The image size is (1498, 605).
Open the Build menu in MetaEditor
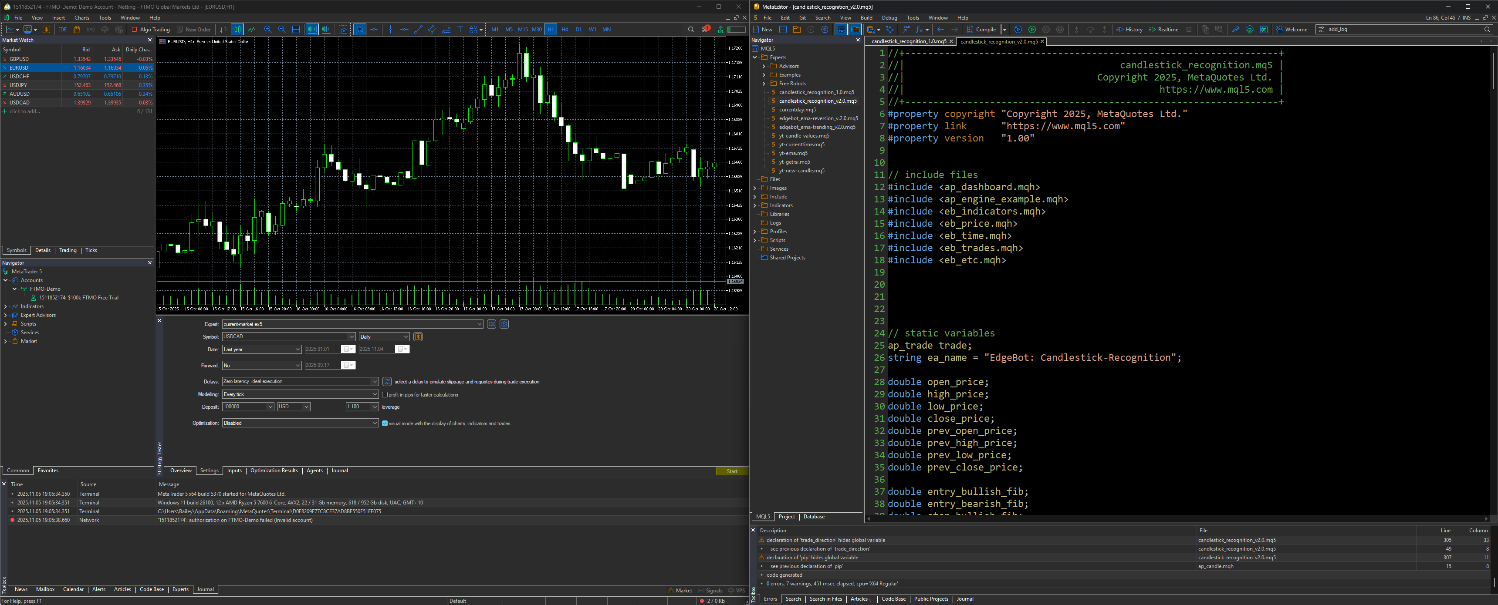tap(866, 17)
